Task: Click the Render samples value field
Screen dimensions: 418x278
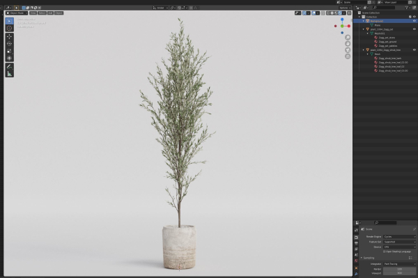Action: pos(399,269)
